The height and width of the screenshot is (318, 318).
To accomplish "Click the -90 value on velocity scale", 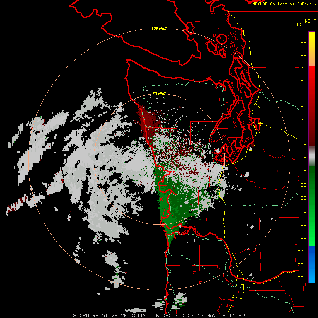I will [302, 277].
